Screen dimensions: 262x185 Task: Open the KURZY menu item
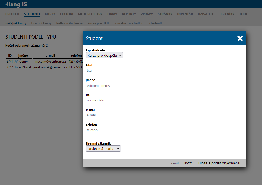tap(50, 14)
